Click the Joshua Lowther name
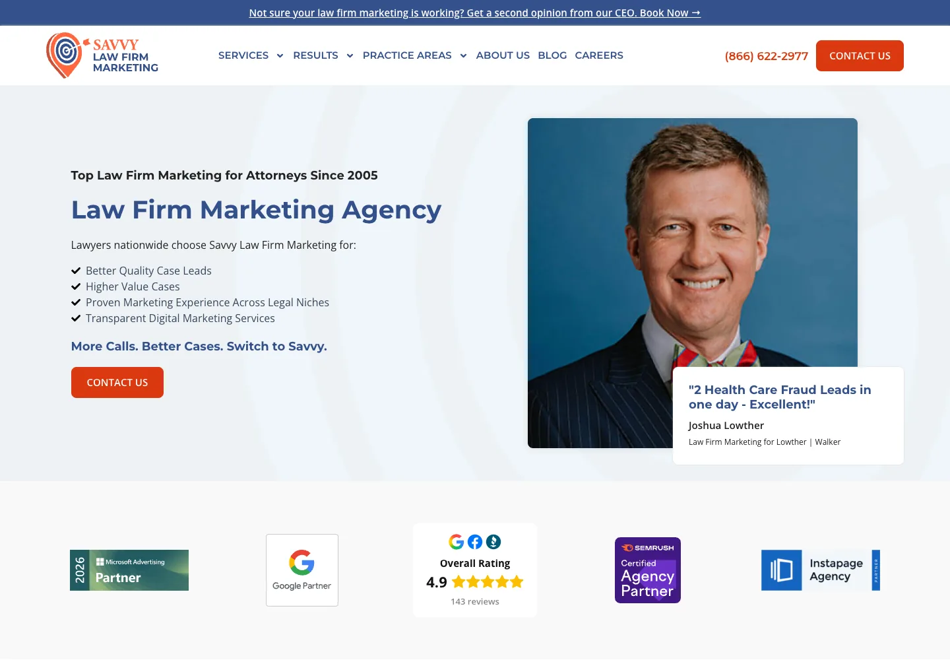 click(x=726, y=426)
